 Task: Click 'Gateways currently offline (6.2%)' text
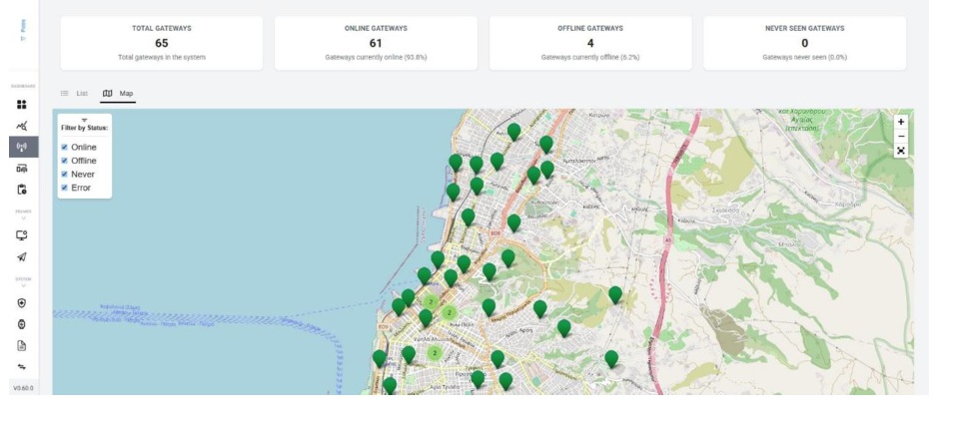click(x=590, y=57)
